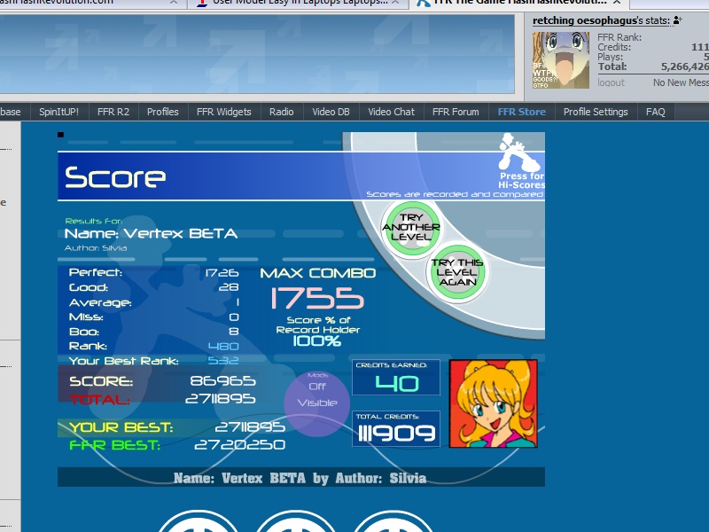Open the SpinItUP! menu item
Screen dimensions: 709x532
coord(58,112)
